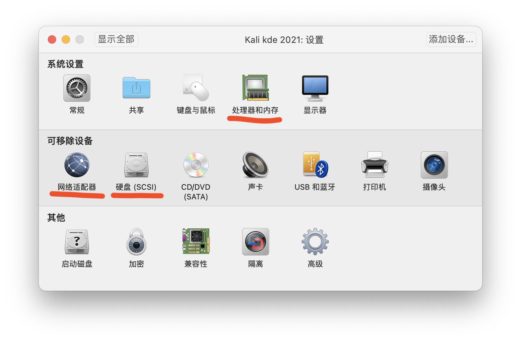Open 键盘与鼠标 keyboard and mouse settings

[x=196, y=88]
